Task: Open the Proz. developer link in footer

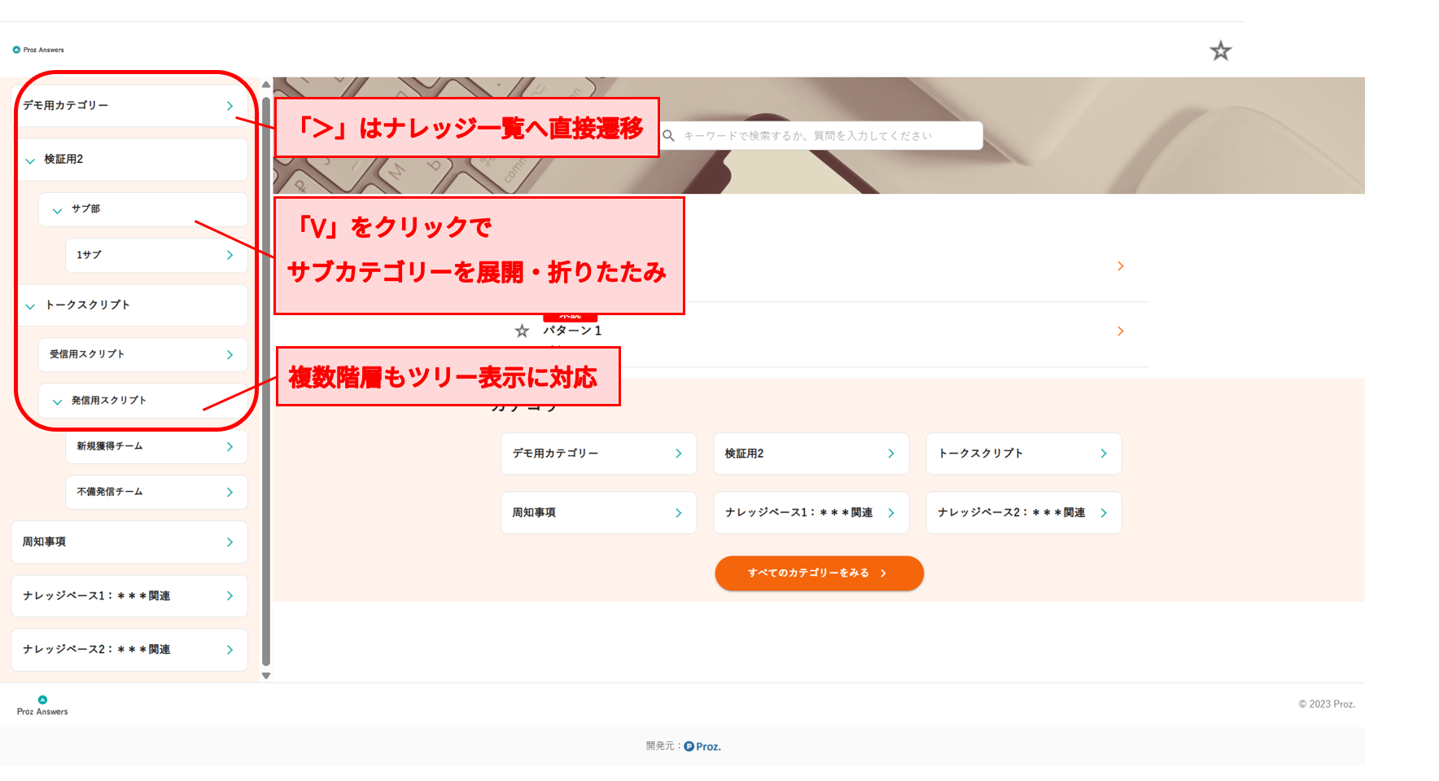Action: 702,746
